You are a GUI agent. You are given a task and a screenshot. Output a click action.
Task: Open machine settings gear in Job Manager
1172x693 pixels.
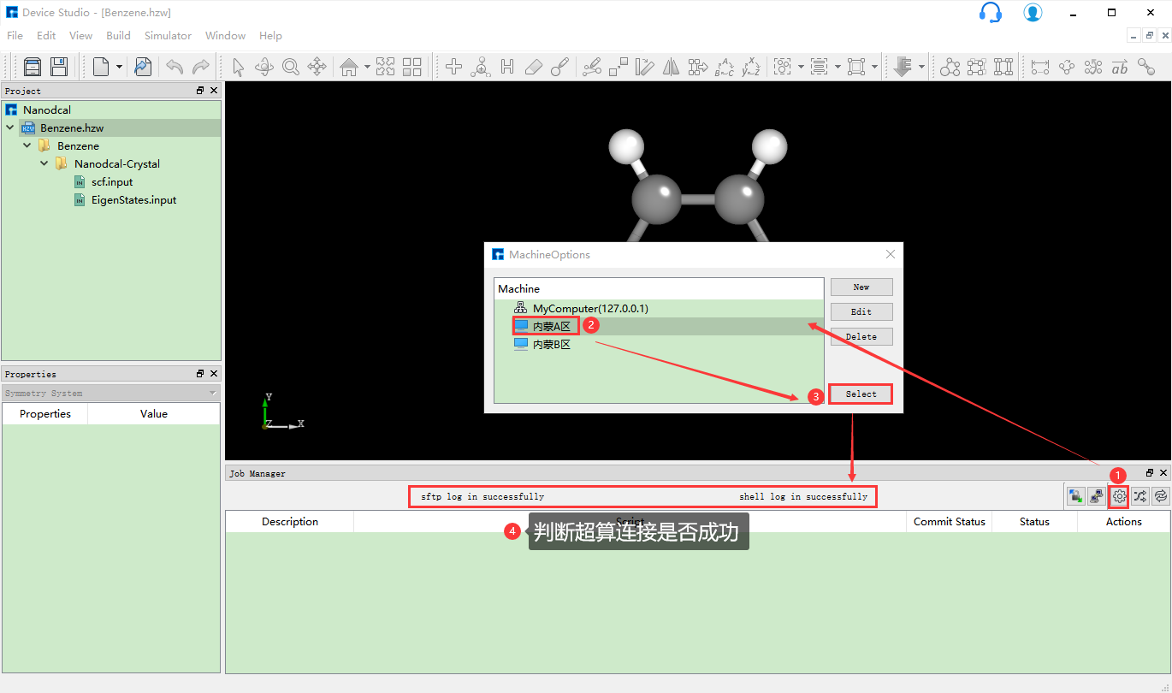[x=1119, y=496]
